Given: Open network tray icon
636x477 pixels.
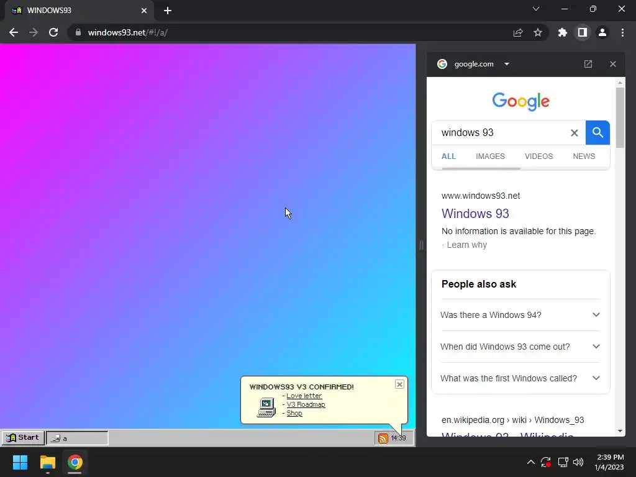Looking at the screenshot, I should (563, 462).
